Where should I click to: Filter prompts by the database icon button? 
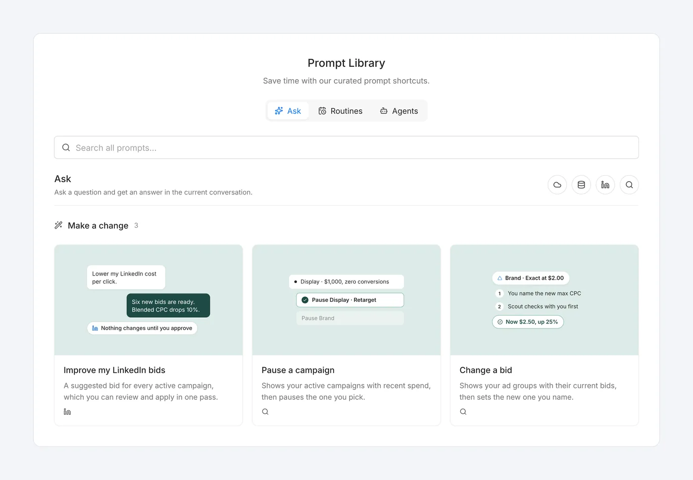[581, 185]
